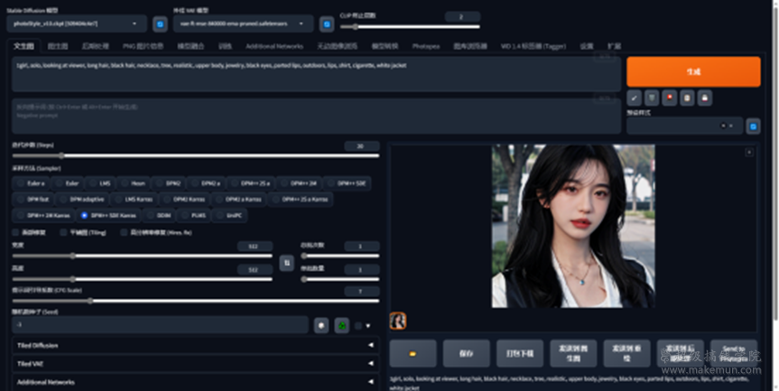This screenshot has width=779, height=391.
Task: Open the WD 1.4 Tagger tab
Action: tap(534, 45)
